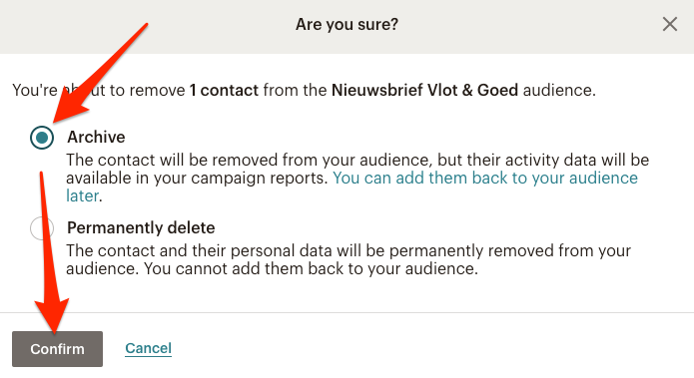Confirm removing the contact

click(57, 349)
